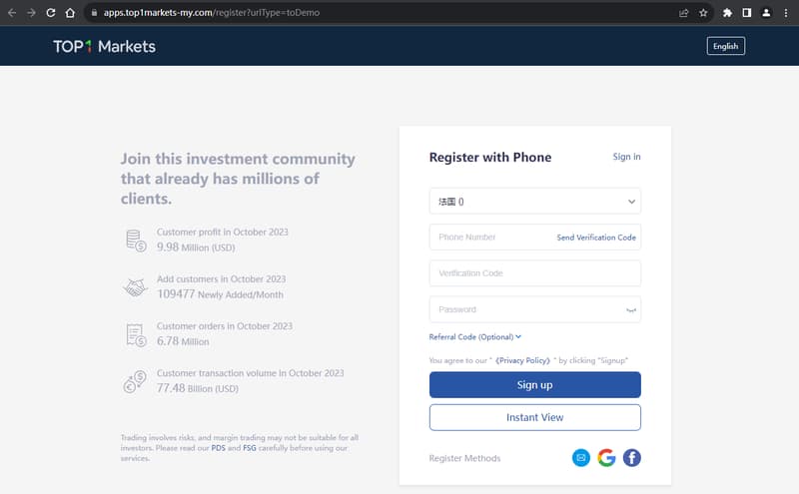
Task: Toggle the browser side panel icon
Action: (746, 13)
